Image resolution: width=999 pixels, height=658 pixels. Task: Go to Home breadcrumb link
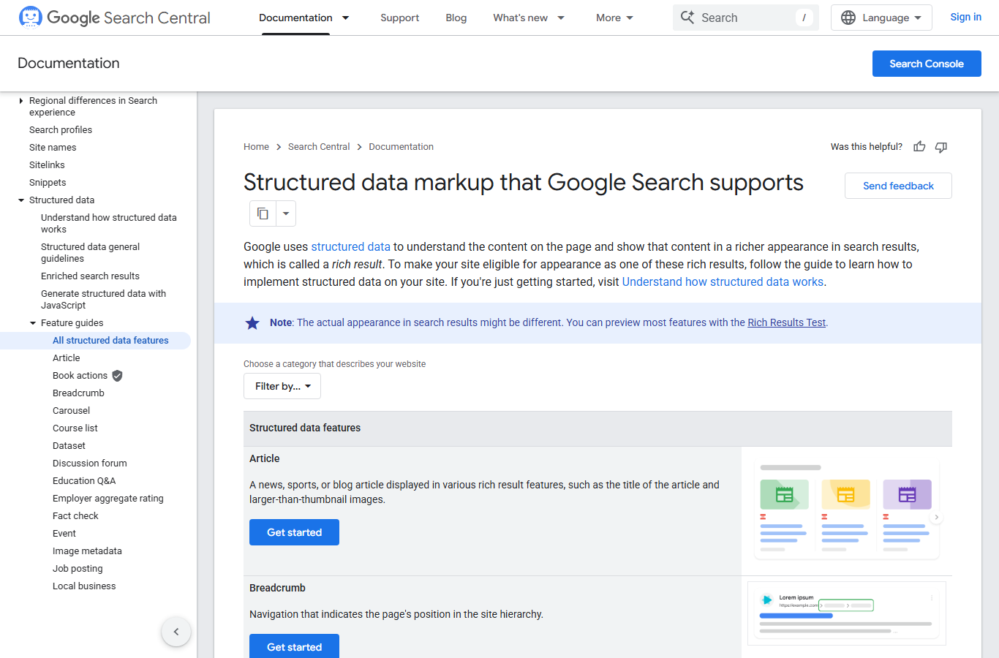click(x=256, y=147)
